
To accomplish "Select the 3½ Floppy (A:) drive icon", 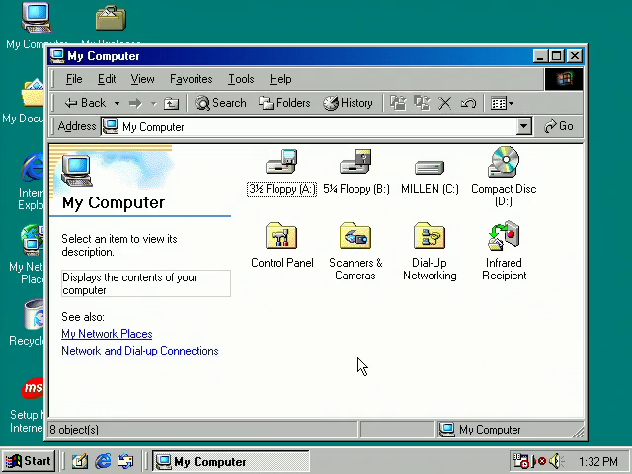I will (x=281, y=162).
